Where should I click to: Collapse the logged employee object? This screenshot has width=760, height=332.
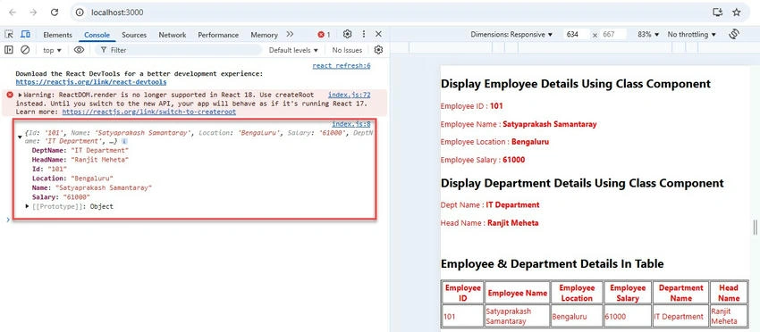[x=20, y=137]
